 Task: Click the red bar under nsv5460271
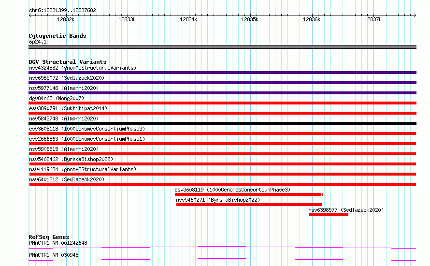tap(249, 205)
